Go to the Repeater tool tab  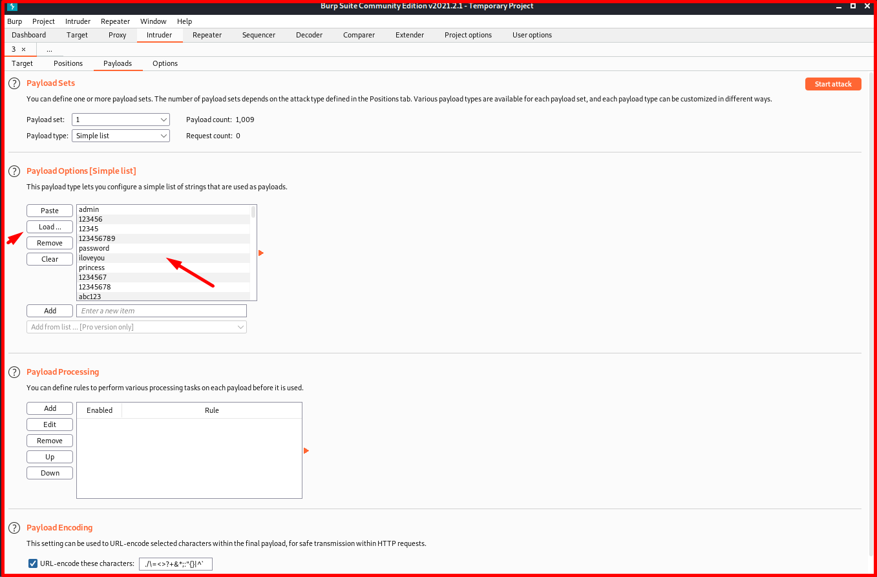click(x=207, y=35)
